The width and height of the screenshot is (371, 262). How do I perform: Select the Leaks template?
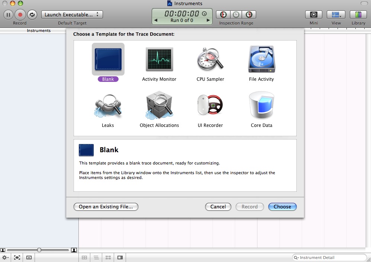click(x=108, y=106)
